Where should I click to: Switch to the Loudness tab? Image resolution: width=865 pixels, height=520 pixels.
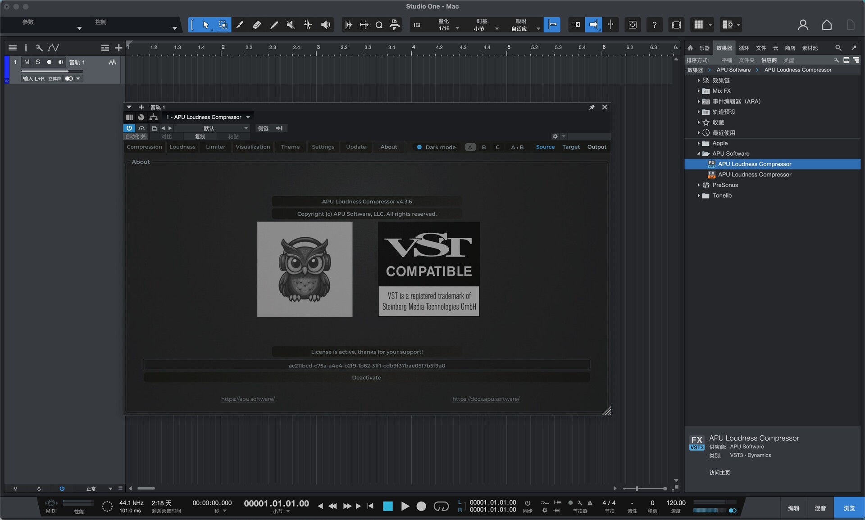pos(182,147)
